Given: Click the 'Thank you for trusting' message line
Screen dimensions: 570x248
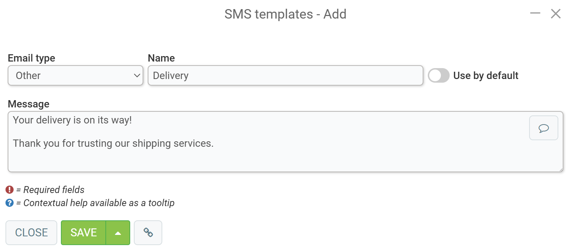Looking at the screenshot, I should pos(113,143).
